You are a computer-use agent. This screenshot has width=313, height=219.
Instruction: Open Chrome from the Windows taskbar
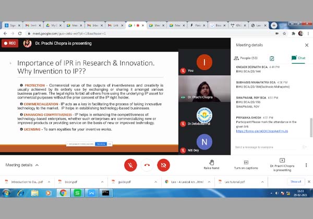point(63,193)
